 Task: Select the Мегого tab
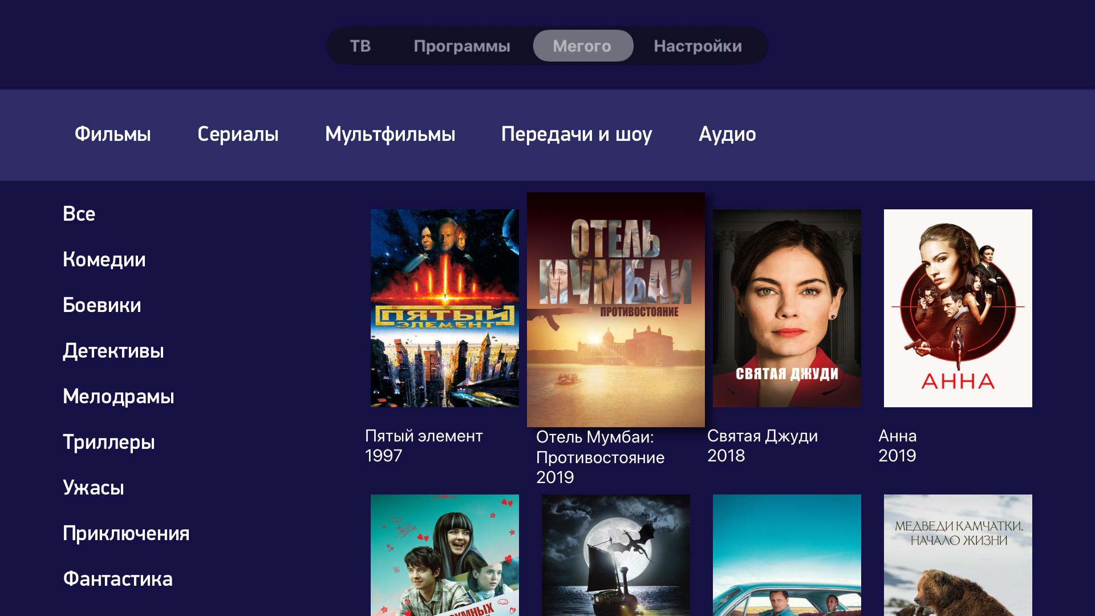[x=582, y=46]
